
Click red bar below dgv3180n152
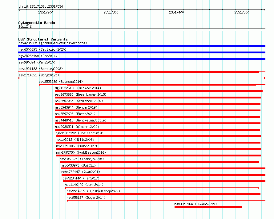(x=158, y=136)
